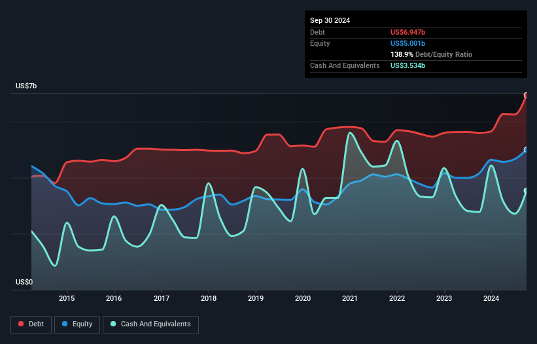
Task: Toggle the Equity legend button
Action: tap(77, 324)
